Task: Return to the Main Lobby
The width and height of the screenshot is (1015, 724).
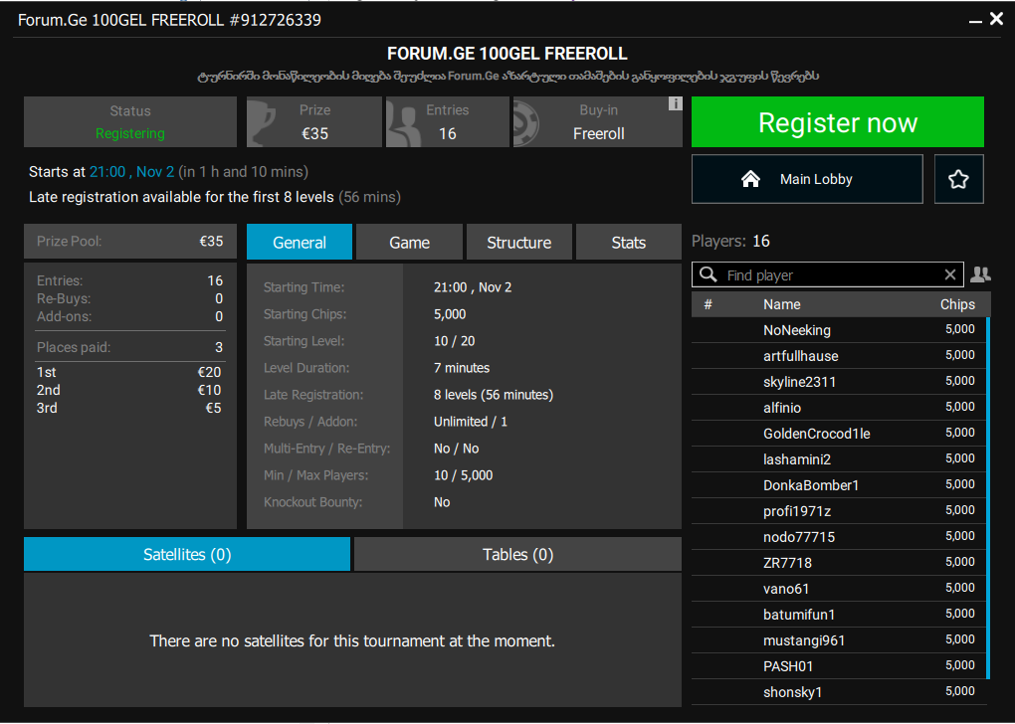Action: (x=807, y=179)
